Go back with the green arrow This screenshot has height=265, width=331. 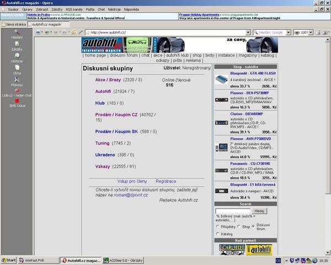click(x=47, y=33)
